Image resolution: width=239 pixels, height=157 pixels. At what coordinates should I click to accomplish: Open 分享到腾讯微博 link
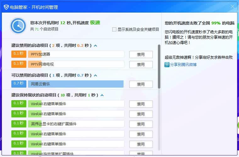[183, 65]
